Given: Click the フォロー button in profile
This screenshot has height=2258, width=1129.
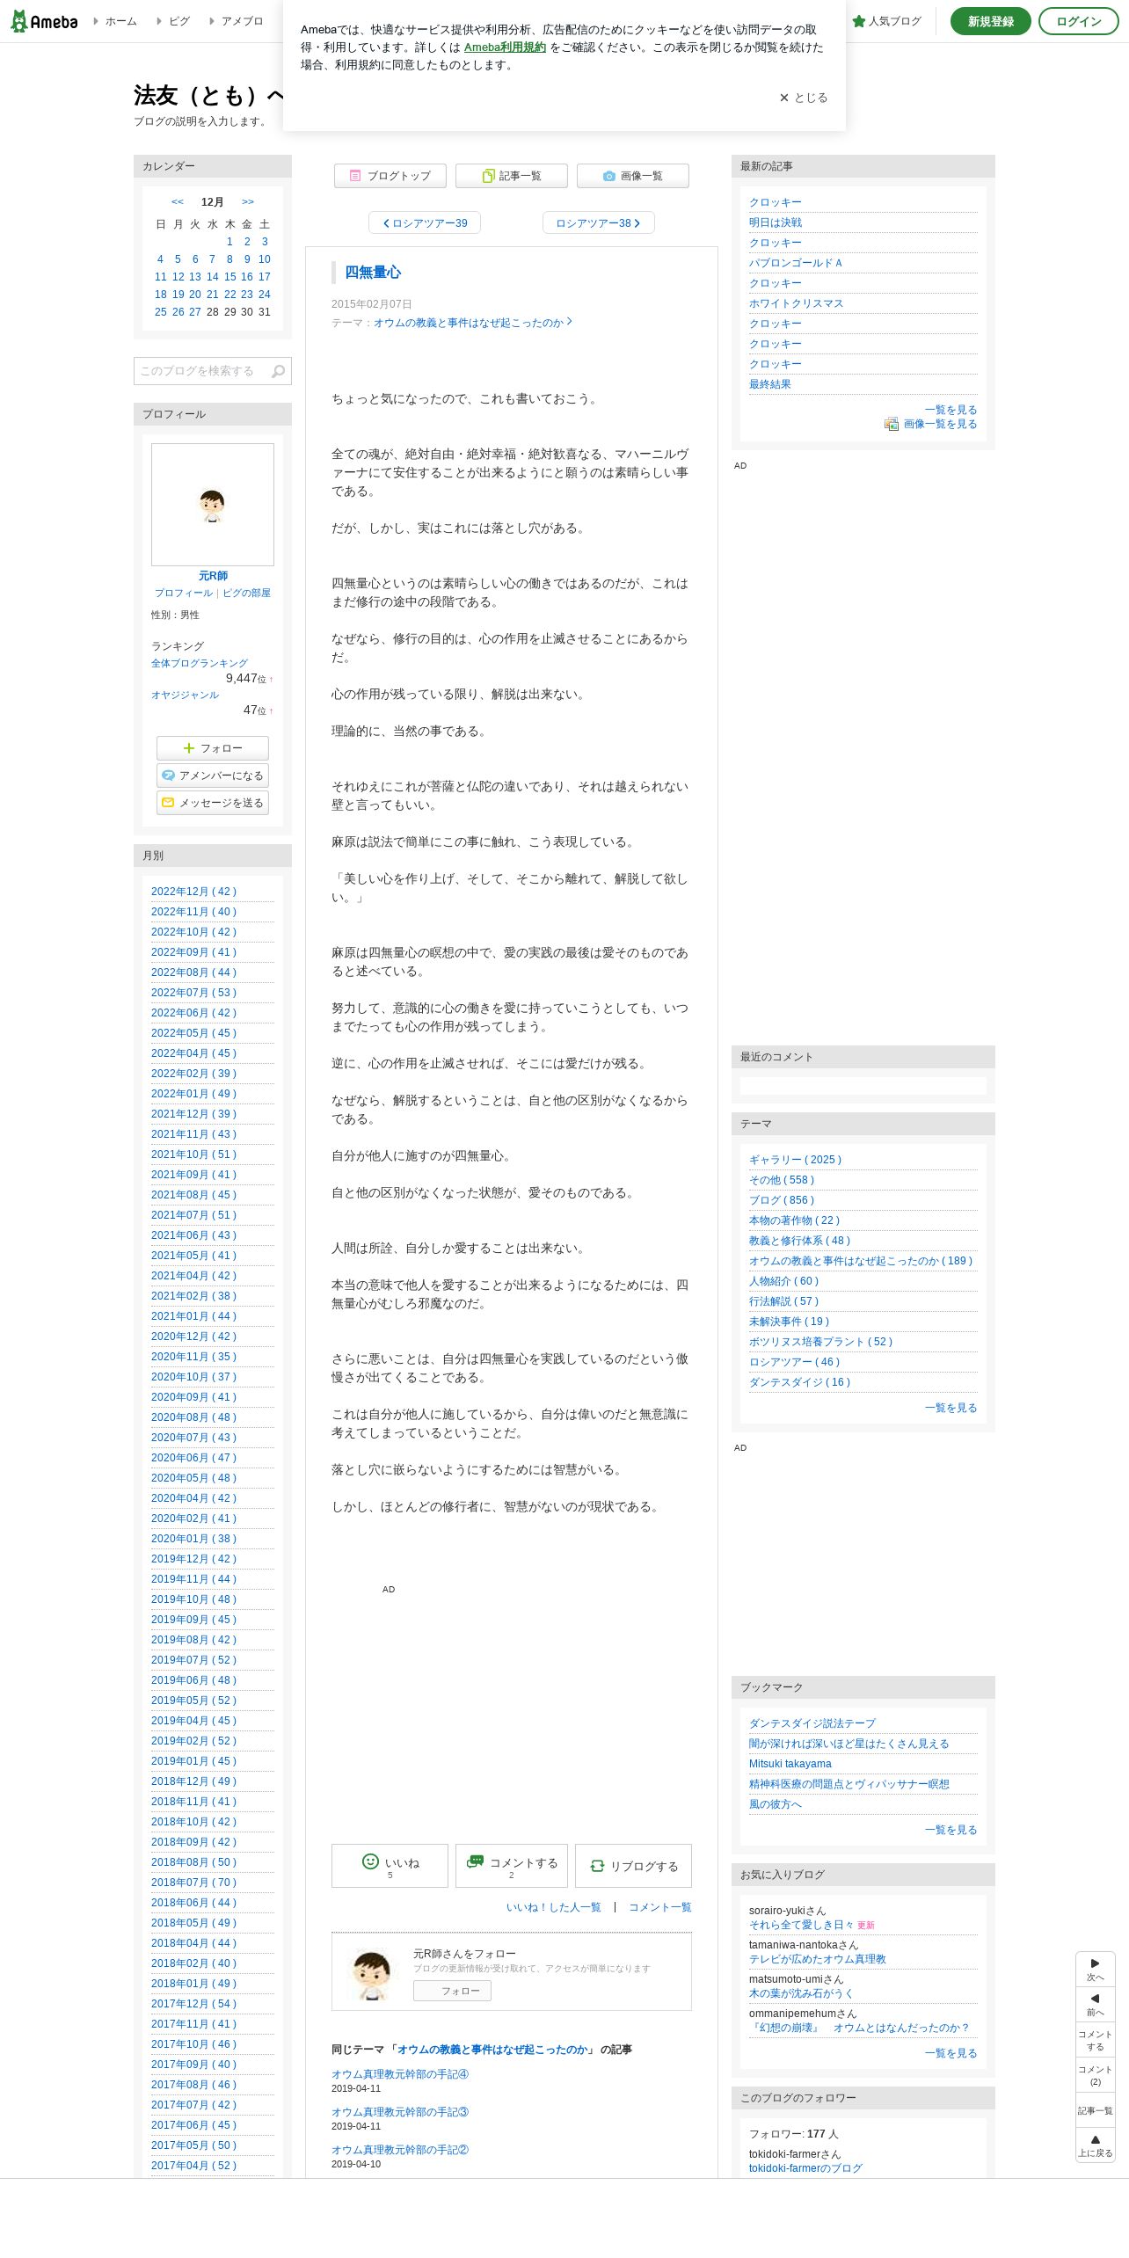Looking at the screenshot, I should (213, 748).
